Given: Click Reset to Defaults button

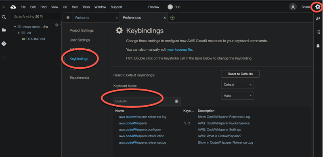Looking at the screenshot, I should pyautogui.click(x=240, y=74).
